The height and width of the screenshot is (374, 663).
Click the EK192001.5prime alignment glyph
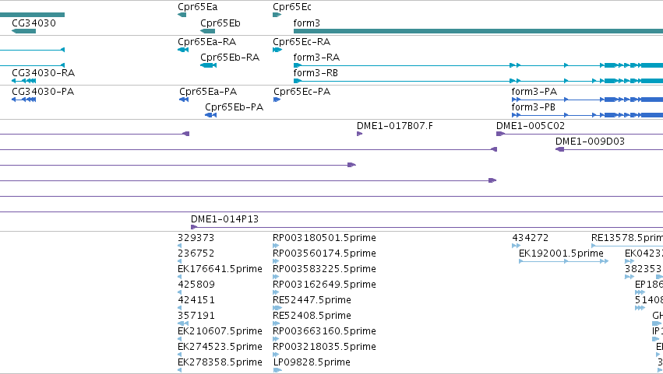(563, 261)
